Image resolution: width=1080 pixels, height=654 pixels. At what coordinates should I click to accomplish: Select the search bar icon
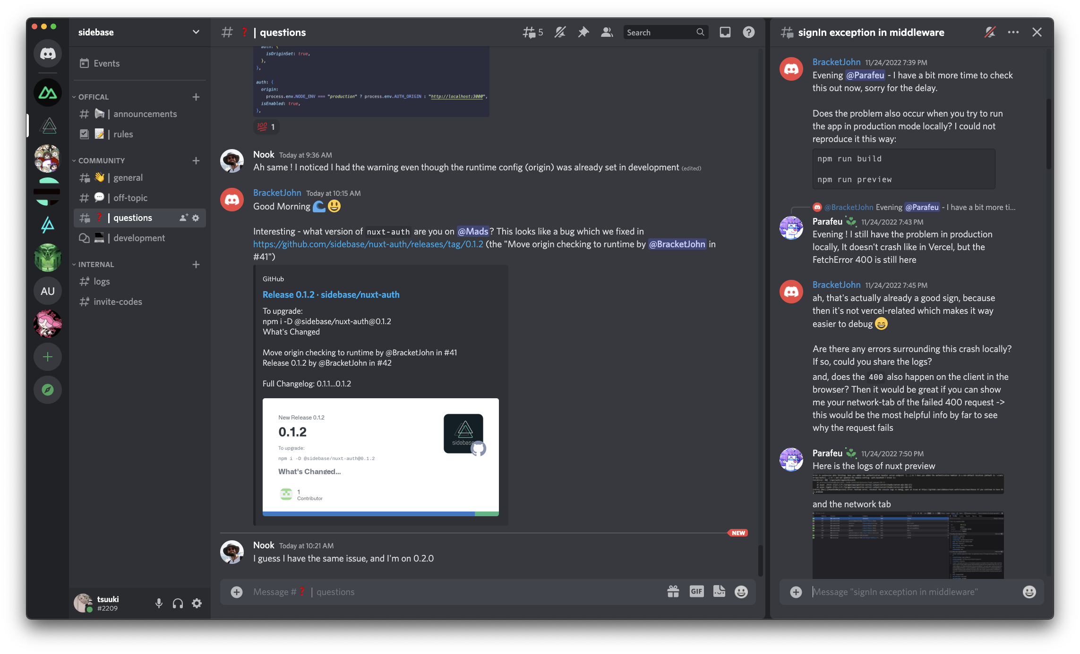pyautogui.click(x=699, y=33)
